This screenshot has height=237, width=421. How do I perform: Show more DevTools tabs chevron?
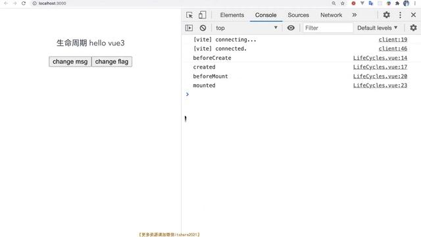tap(355, 15)
